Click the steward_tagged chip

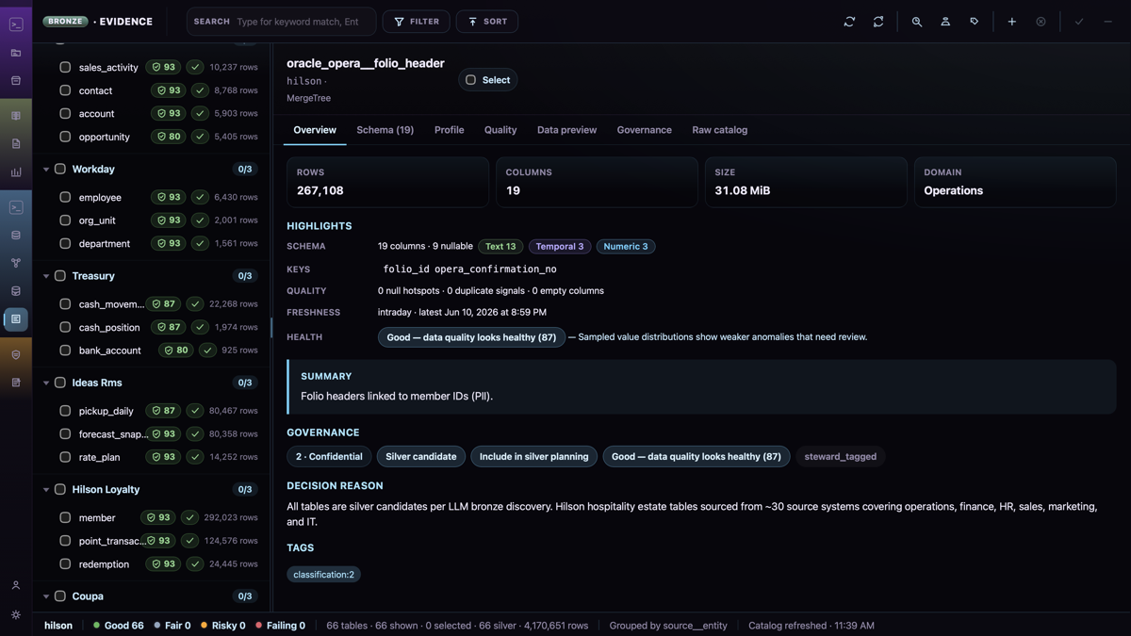841,457
